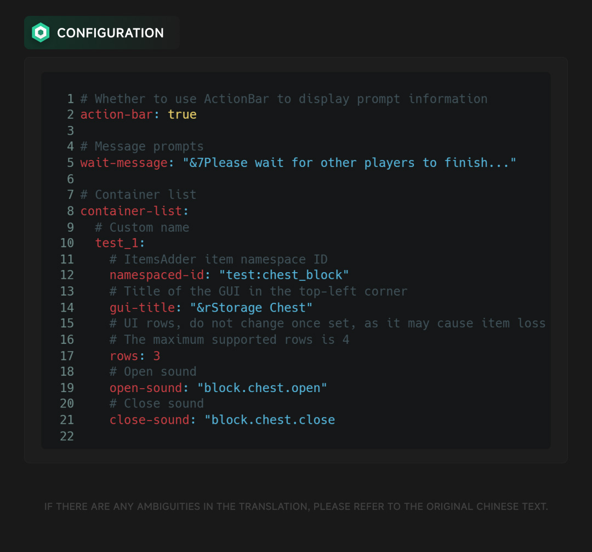This screenshot has width=592, height=552.
Task: Click the "&rStorage Chest" title value
Action: tap(251, 308)
